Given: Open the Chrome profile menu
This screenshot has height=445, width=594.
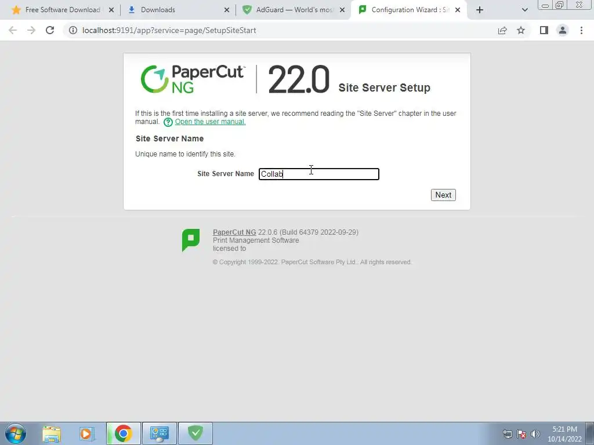Looking at the screenshot, I should pyautogui.click(x=563, y=30).
